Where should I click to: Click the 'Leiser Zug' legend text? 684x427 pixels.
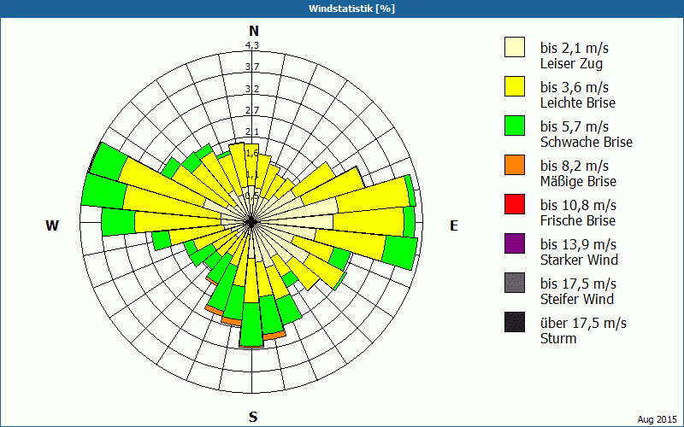[571, 63]
